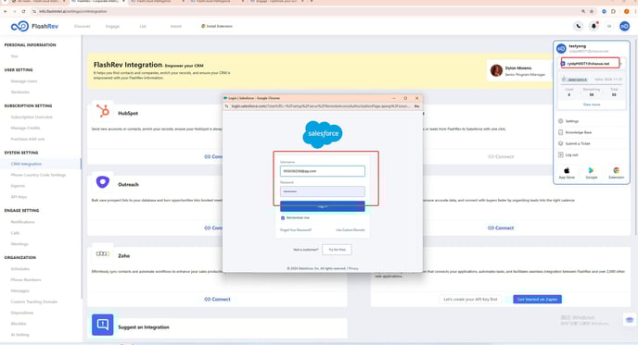Open Custom Tracking Domain in the sidebar

pyautogui.click(x=33, y=302)
